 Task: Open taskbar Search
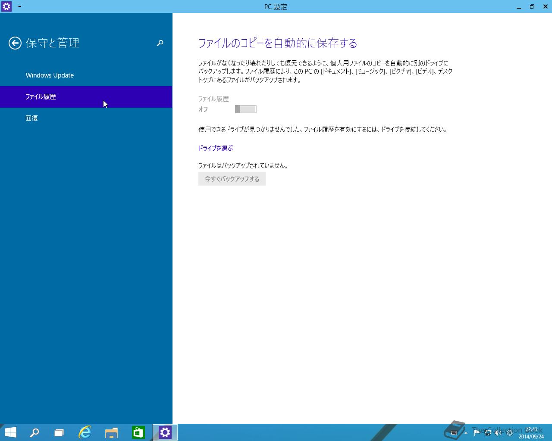[34, 432]
